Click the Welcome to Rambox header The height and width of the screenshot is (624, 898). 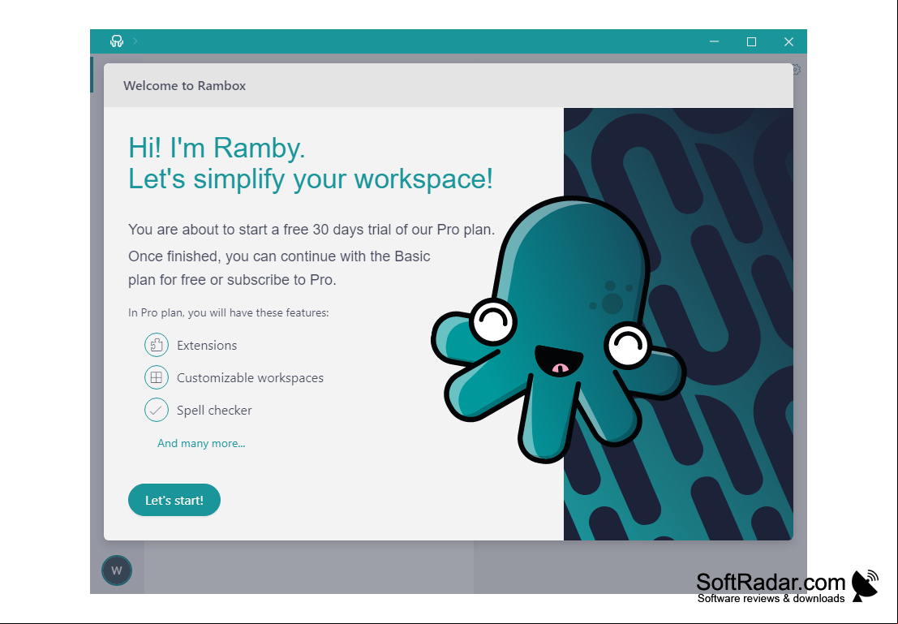tap(184, 86)
